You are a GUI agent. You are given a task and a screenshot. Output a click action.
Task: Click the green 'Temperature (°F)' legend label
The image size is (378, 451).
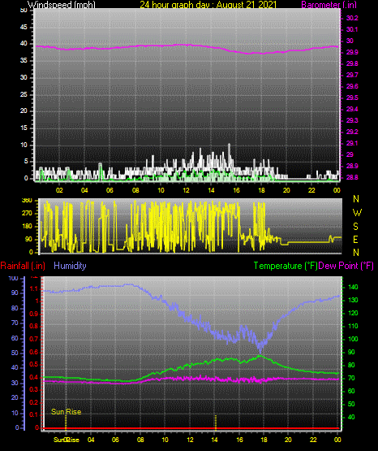tap(286, 266)
